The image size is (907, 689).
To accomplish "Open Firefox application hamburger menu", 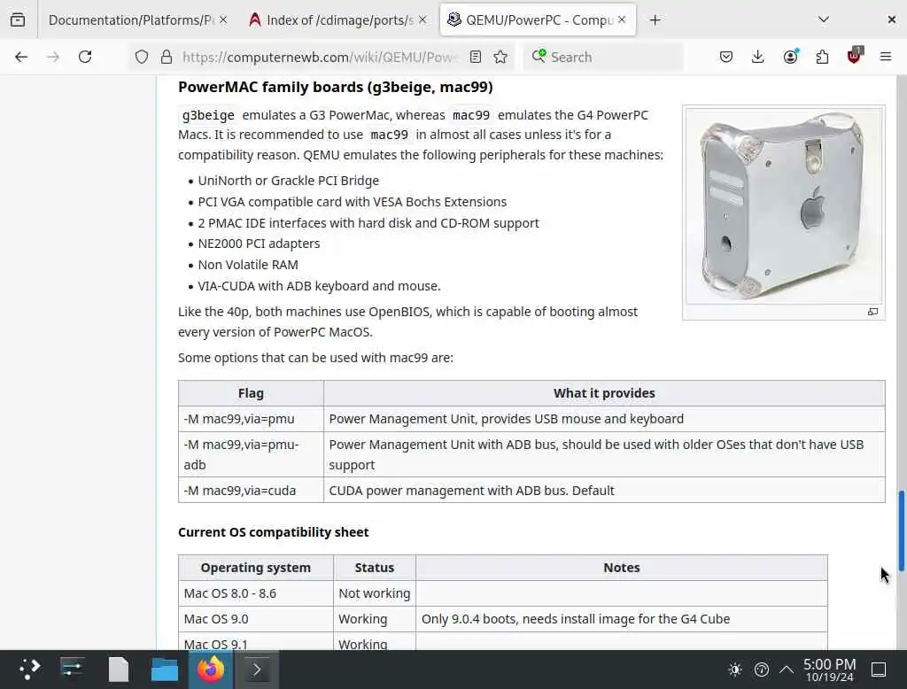I will [886, 57].
